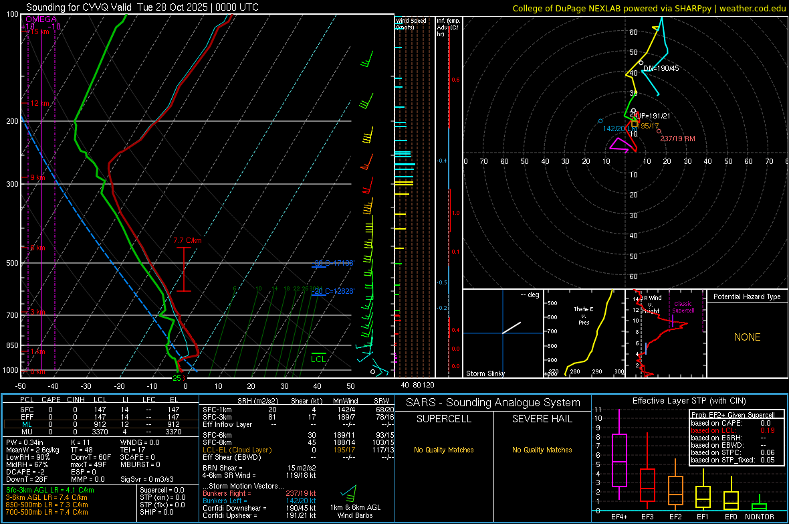Click the Prob EF2+ Given Supercell header
The height and width of the screenshot is (524, 789).
coord(733,415)
